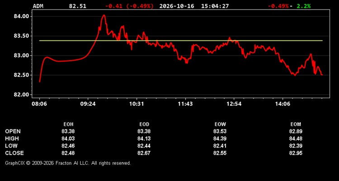Click EOH low value 82.46
Image resolution: width=339 pixels, height=181 pixels.
(68, 146)
